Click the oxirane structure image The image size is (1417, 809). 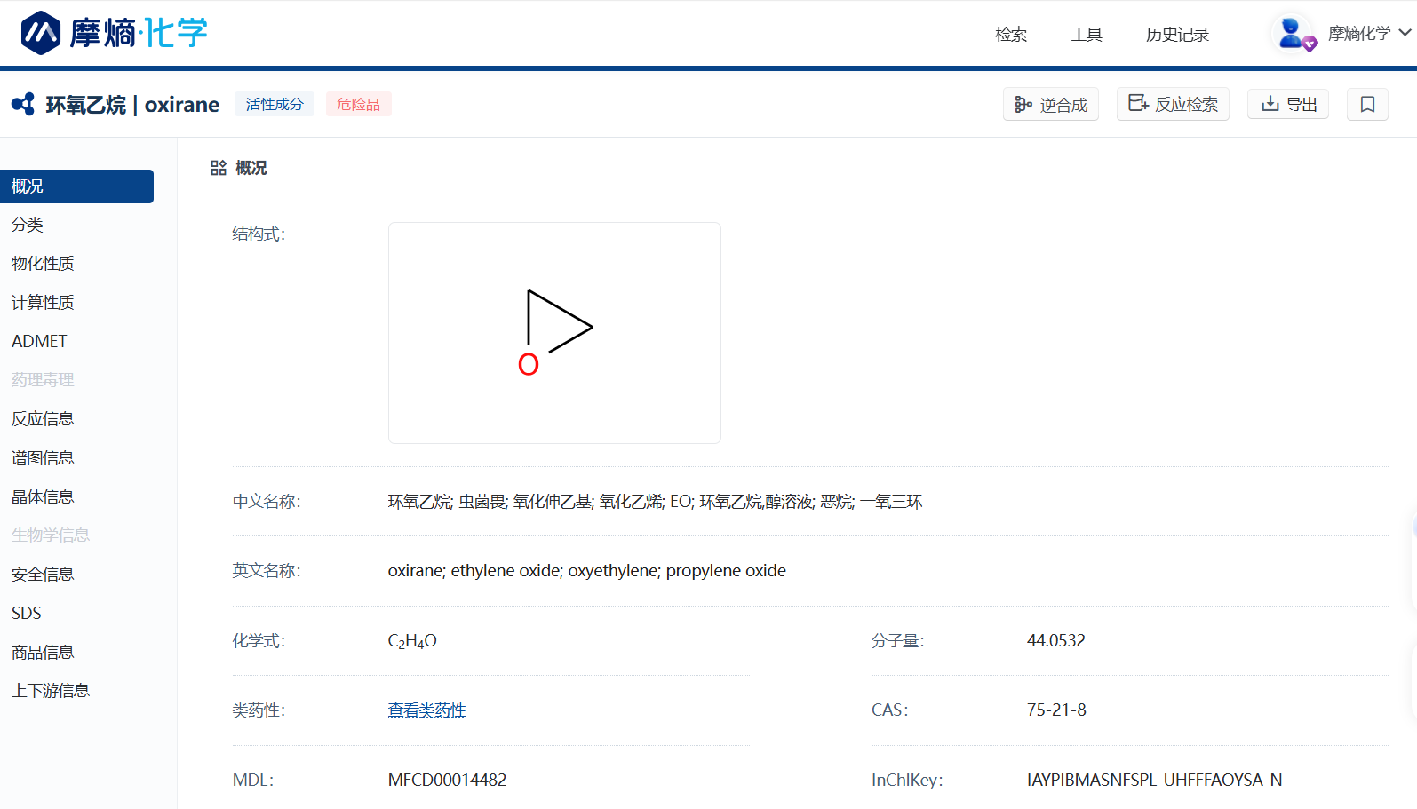pyautogui.click(x=554, y=333)
